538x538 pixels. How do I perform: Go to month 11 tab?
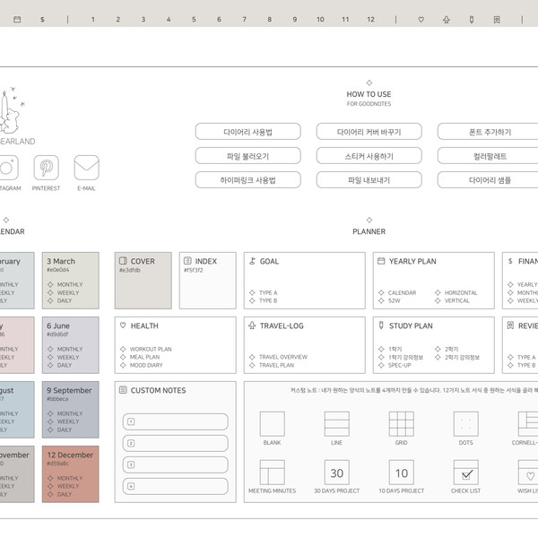coord(345,20)
